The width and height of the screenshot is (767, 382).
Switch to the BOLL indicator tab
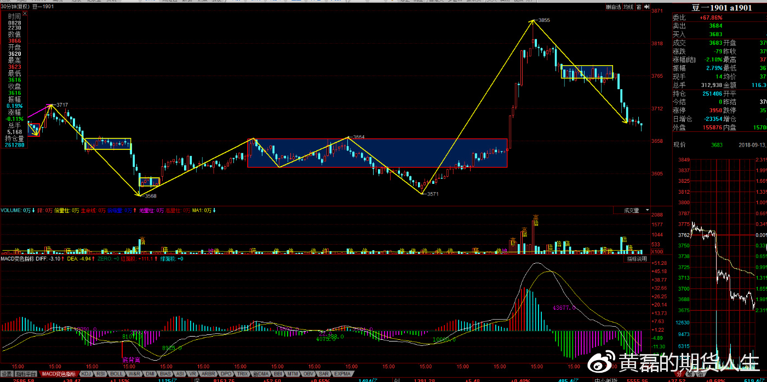click(117, 374)
